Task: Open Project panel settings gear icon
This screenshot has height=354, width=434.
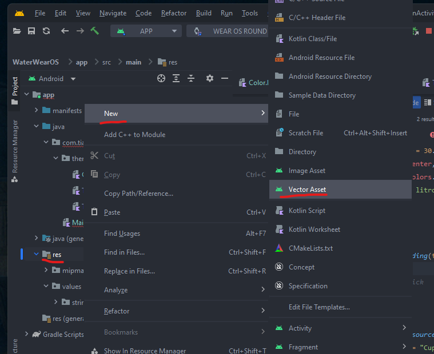Action: pyautogui.click(x=209, y=78)
